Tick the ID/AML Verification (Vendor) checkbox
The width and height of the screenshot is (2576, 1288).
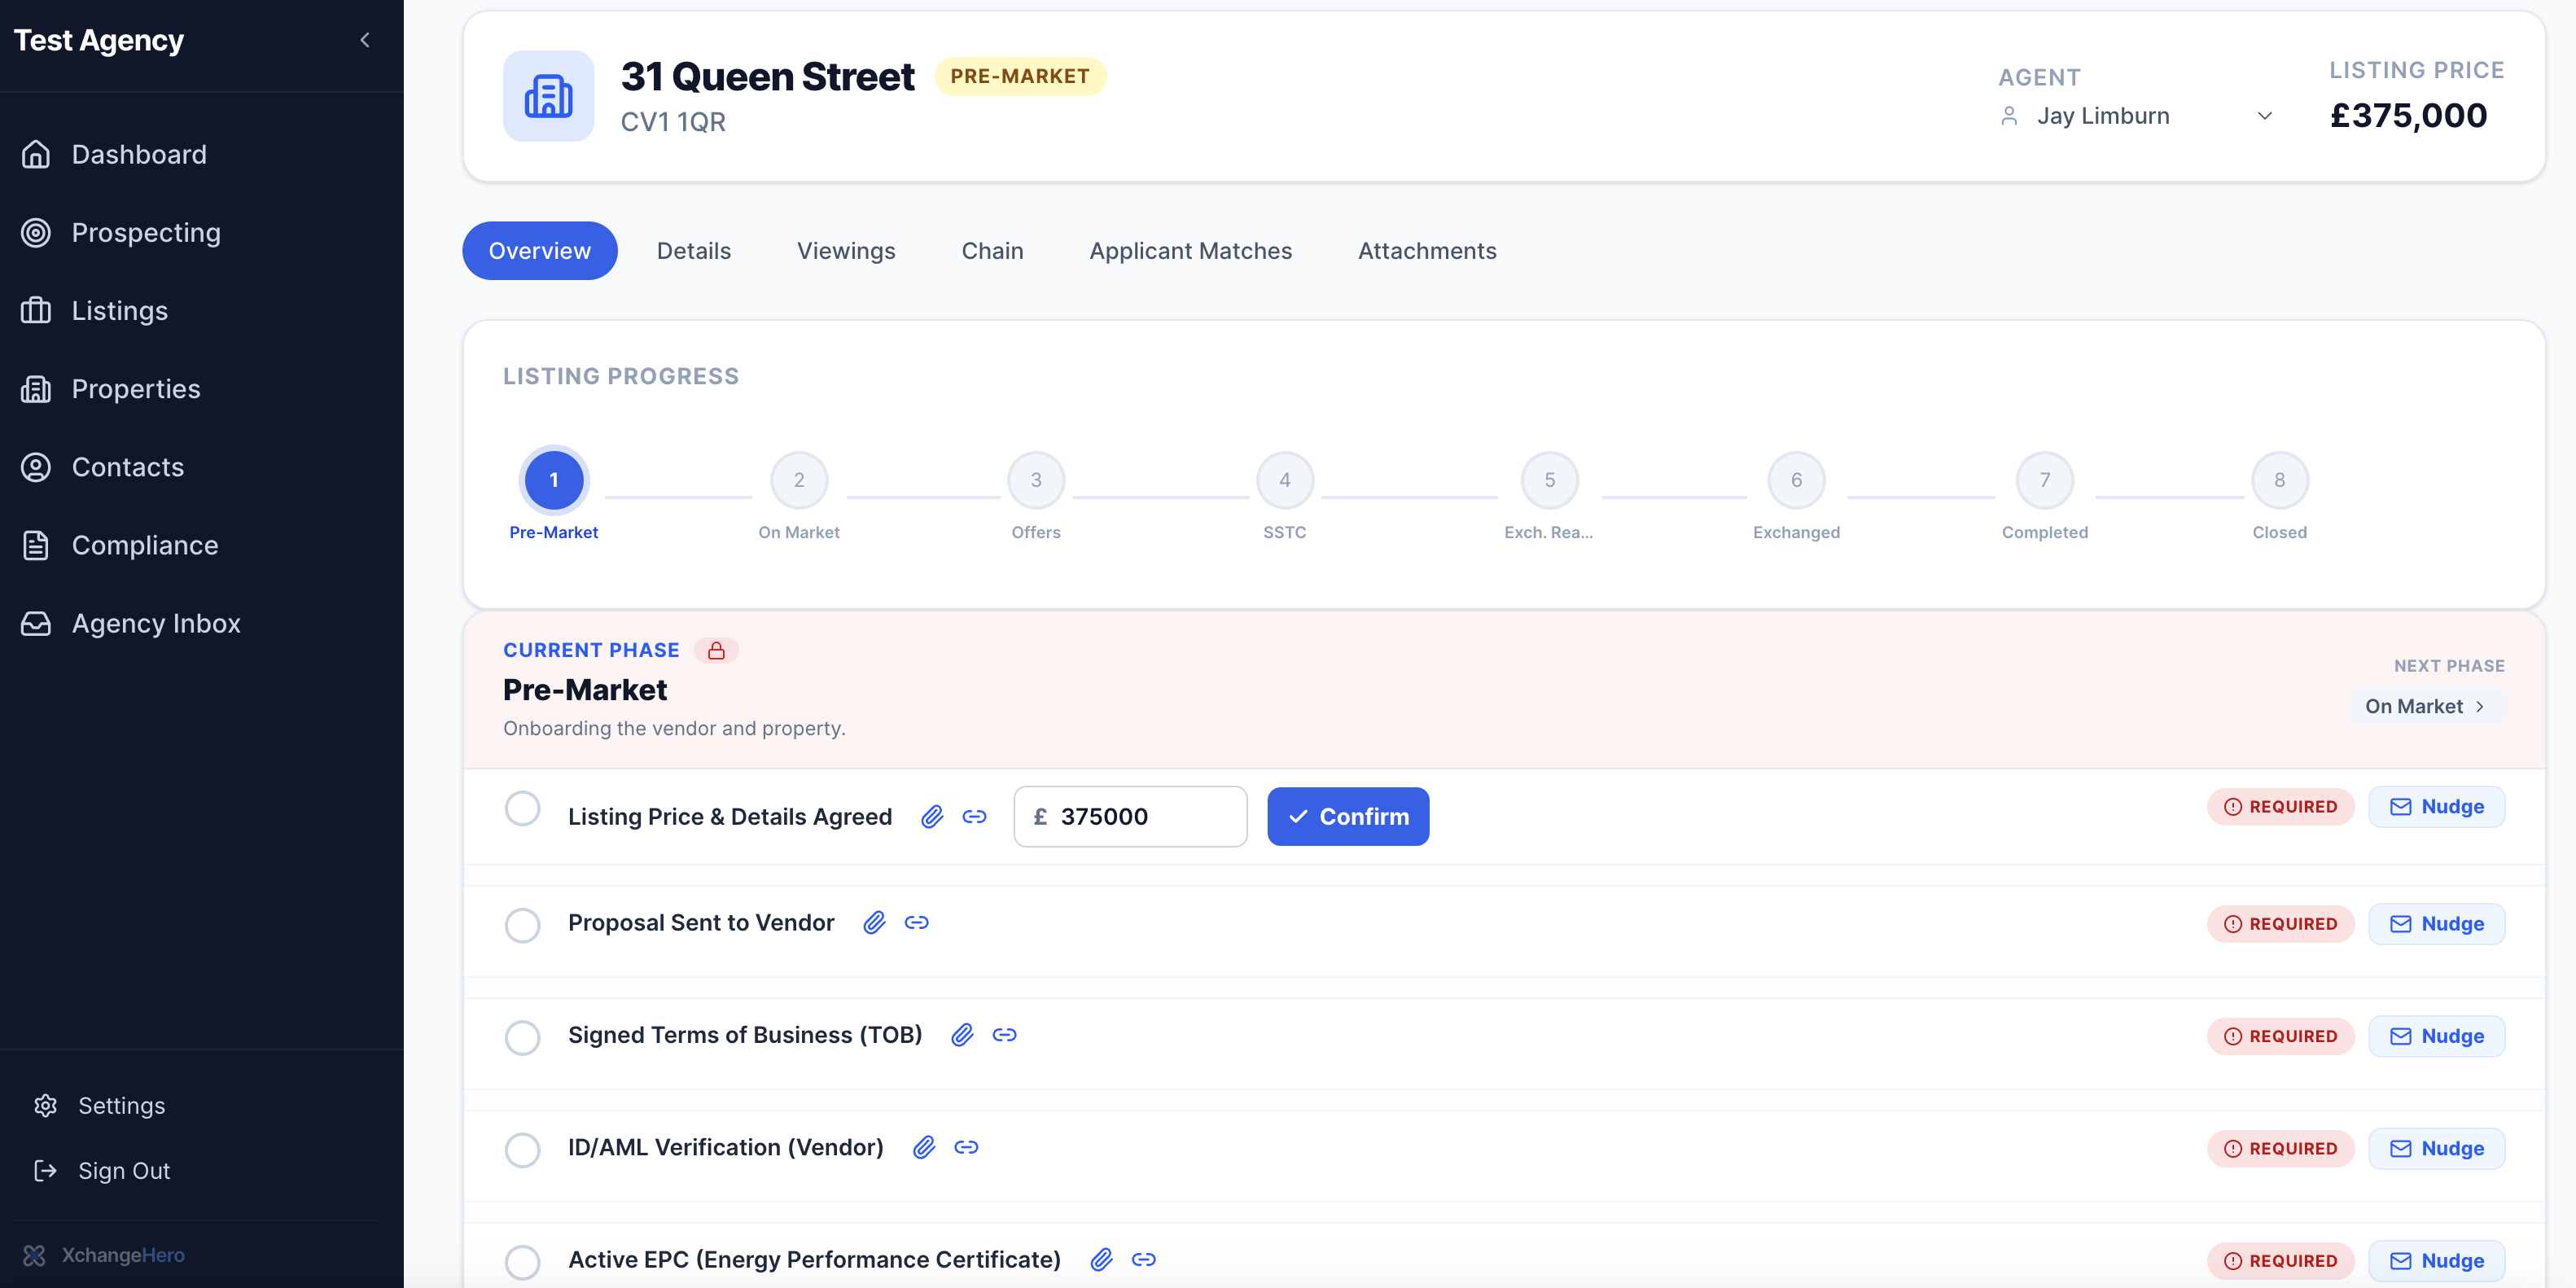(523, 1150)
